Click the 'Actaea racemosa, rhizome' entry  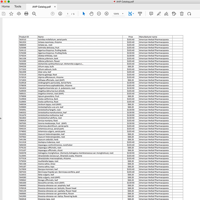click(x=50, y=42)
